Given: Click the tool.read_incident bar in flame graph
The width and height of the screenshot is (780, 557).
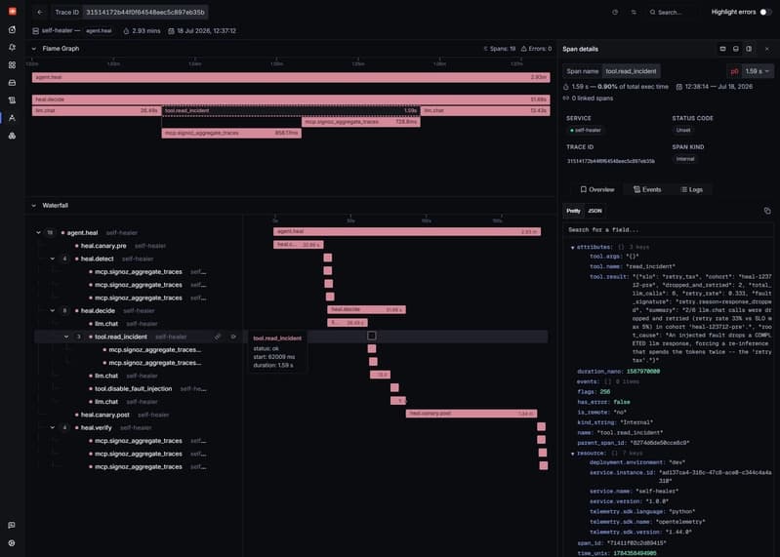Looking at the screenshot, I should [x=291, y=110].
